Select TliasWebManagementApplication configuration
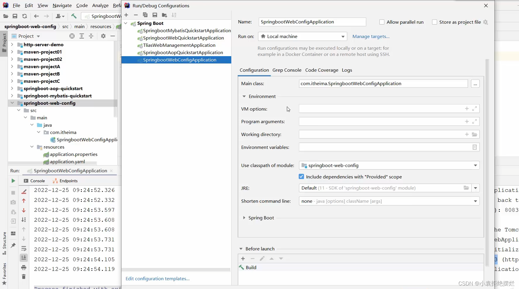This screenshot has width=519, height=289. [179, 45]
